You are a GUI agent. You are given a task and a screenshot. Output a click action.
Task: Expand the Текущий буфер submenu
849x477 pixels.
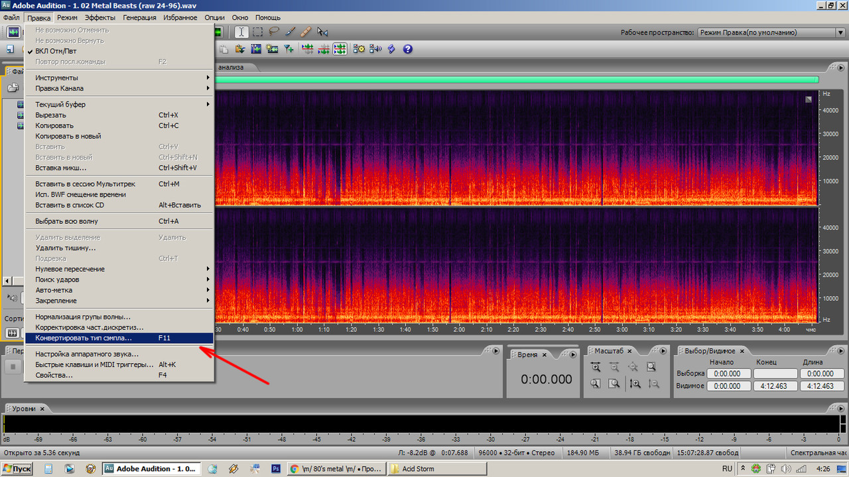[x=119, y=104]
